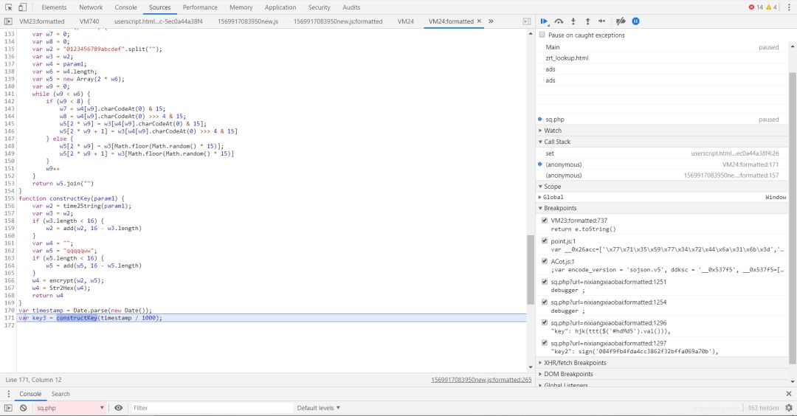The height and width of the screenshot is (416, 797).
Task: Toggle the device toolbar icon
Action: (x=24, y=7)
